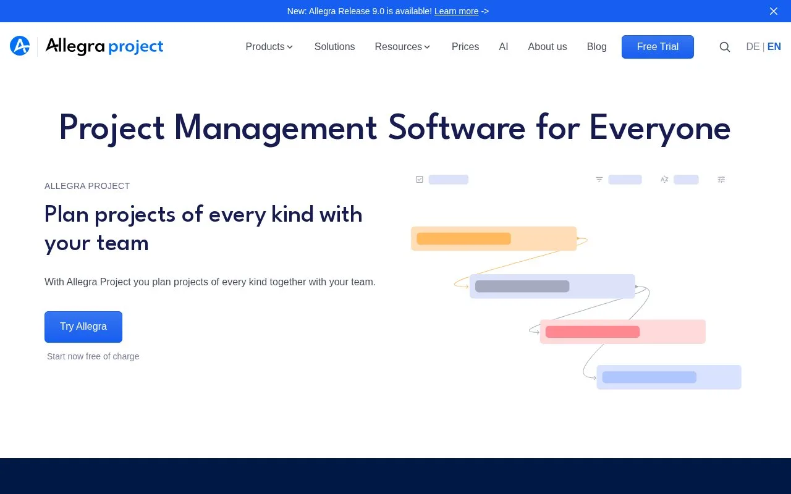Open the search magnifier icon

click(725, 47)
